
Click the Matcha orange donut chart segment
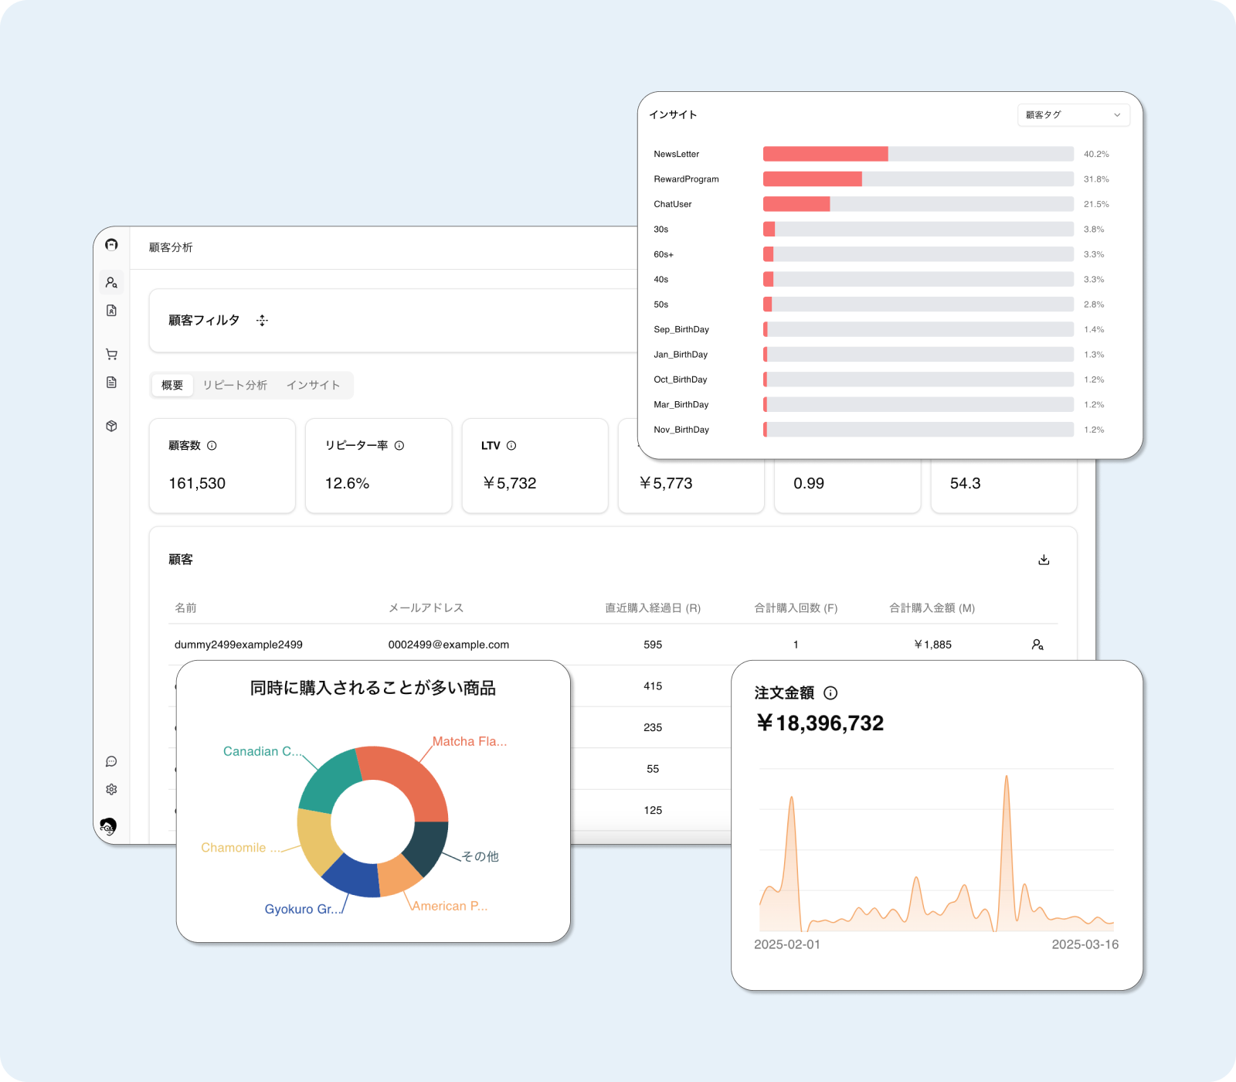(409, 777)
